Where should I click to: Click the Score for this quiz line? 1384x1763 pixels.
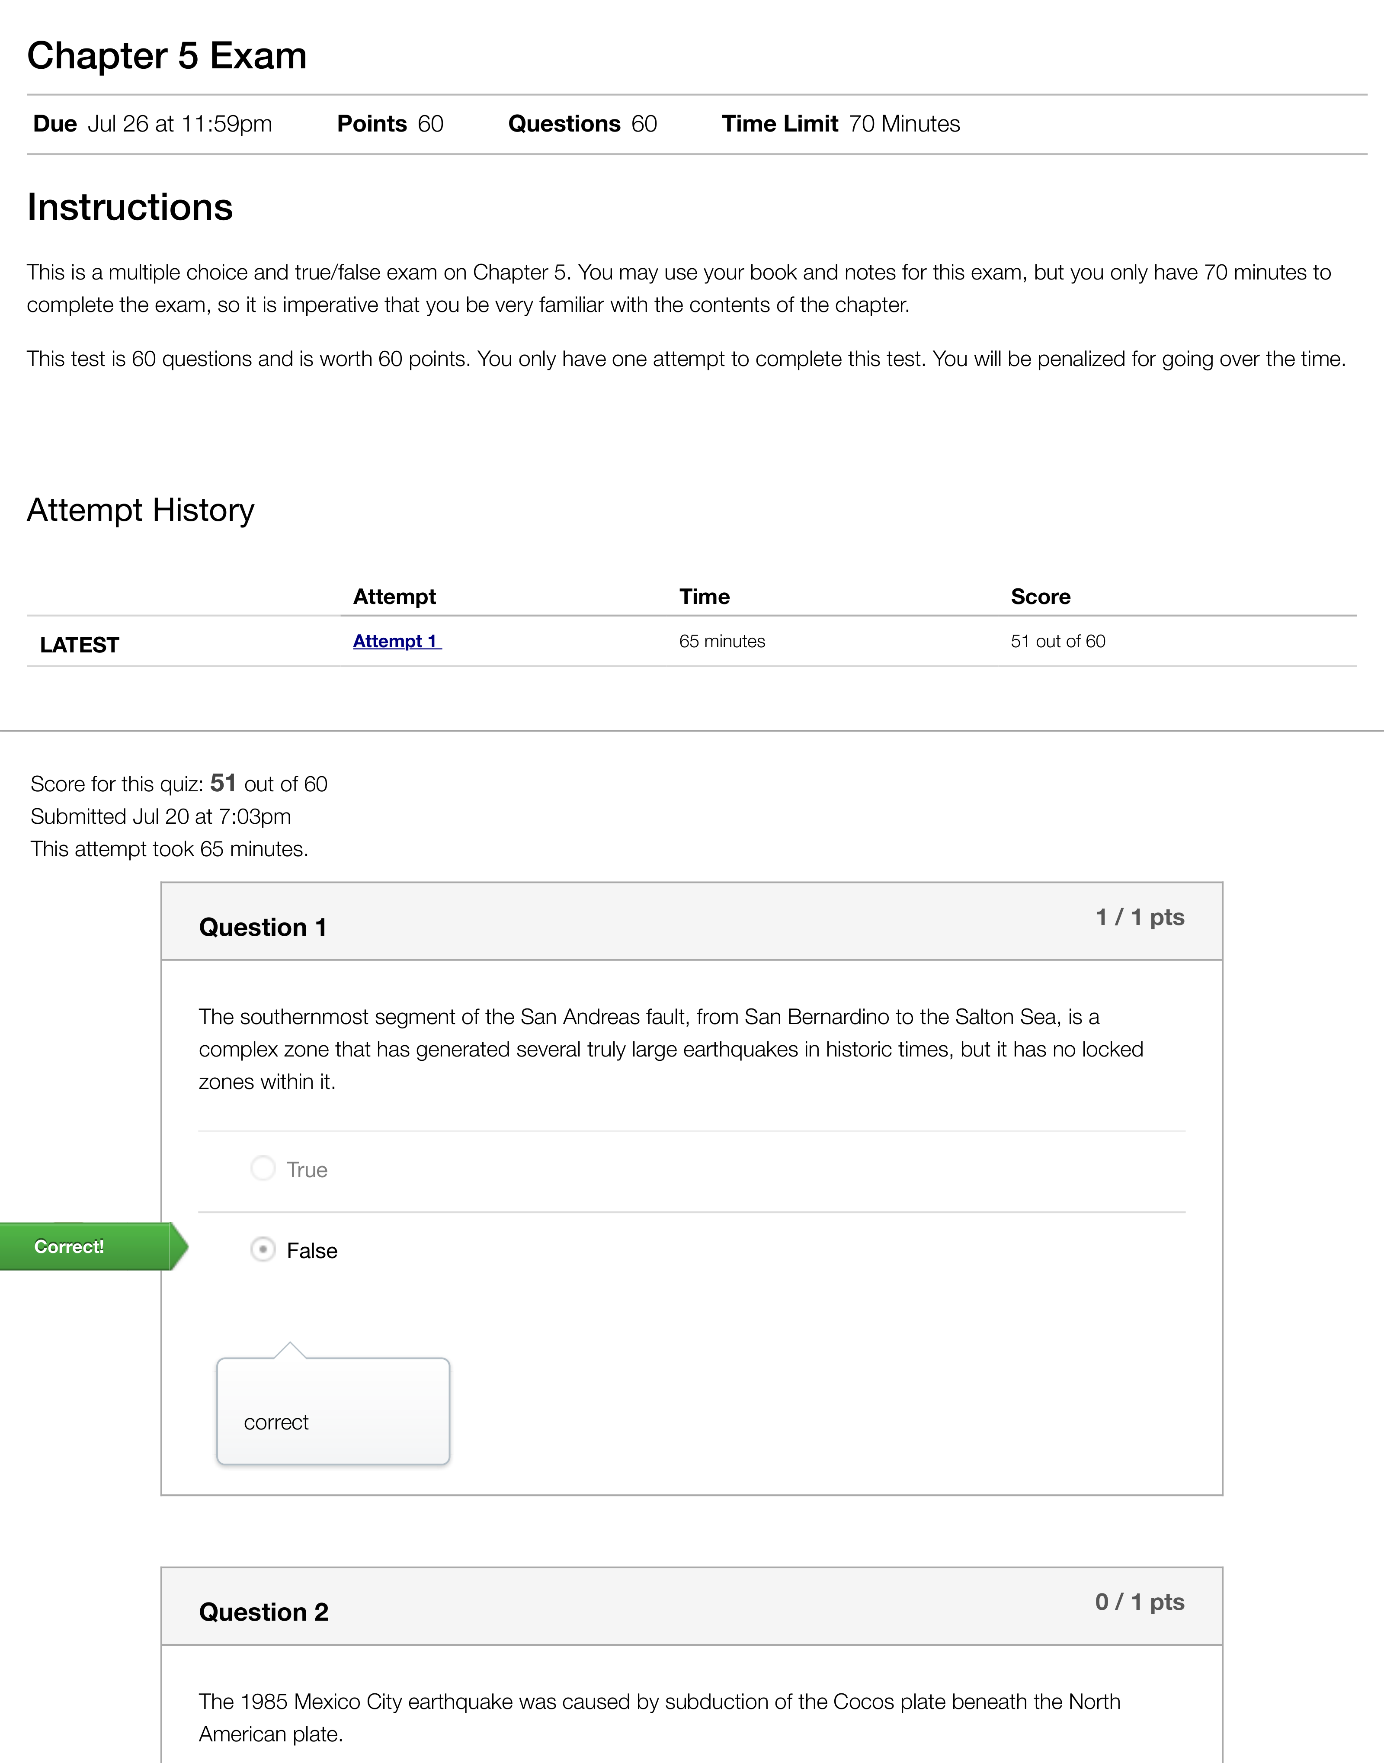pyautogui.click(x=179, y=784)
